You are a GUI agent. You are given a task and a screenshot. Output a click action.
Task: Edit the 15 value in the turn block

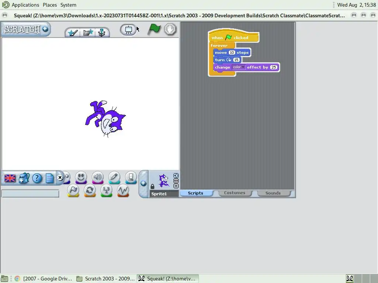[236, 60]
